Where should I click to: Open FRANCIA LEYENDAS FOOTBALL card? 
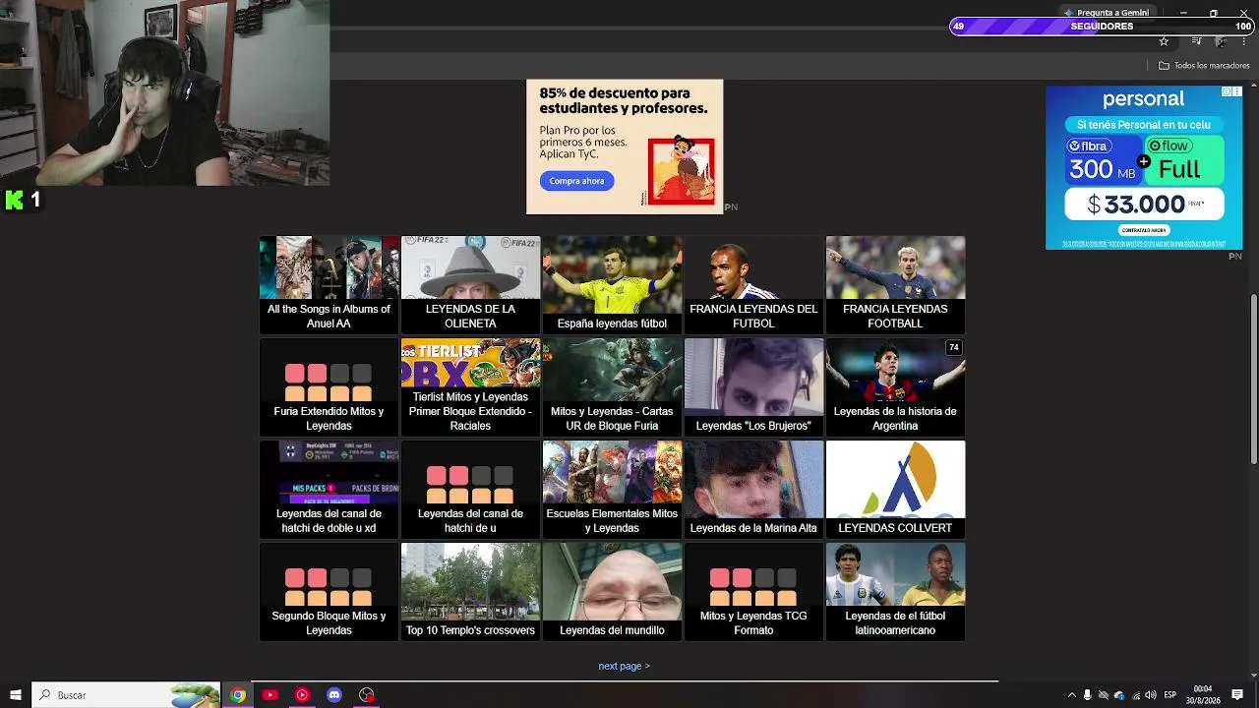[x=895, y=284]
